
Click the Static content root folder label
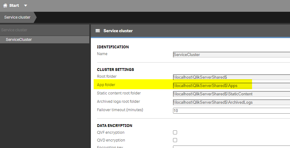tap(119, 93)
